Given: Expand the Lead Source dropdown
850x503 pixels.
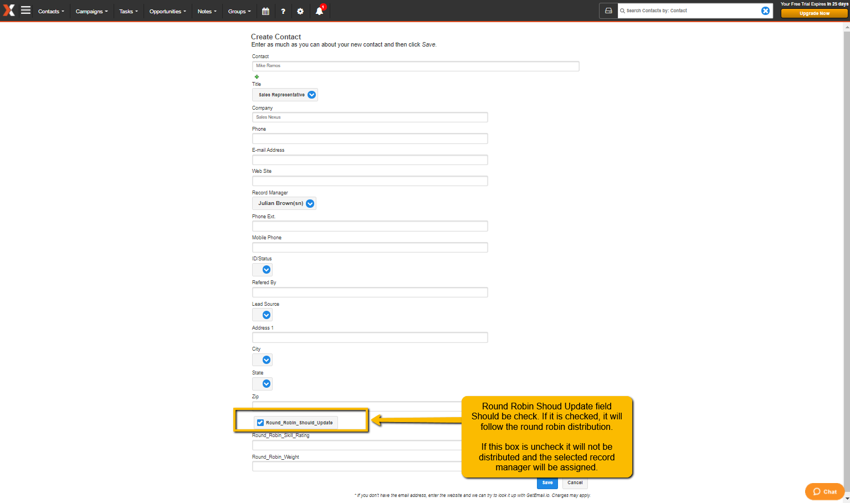Looking at the screenshot, I should (266, 315).
